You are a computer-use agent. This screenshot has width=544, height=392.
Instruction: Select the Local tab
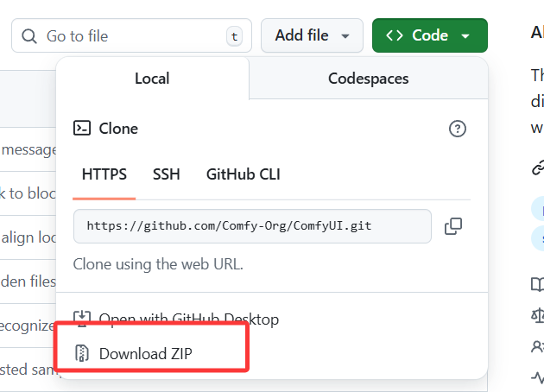(152, 79)
